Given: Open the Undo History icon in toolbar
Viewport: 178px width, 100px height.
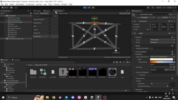Looking at the screenshot, I should (x=148, y=7).
